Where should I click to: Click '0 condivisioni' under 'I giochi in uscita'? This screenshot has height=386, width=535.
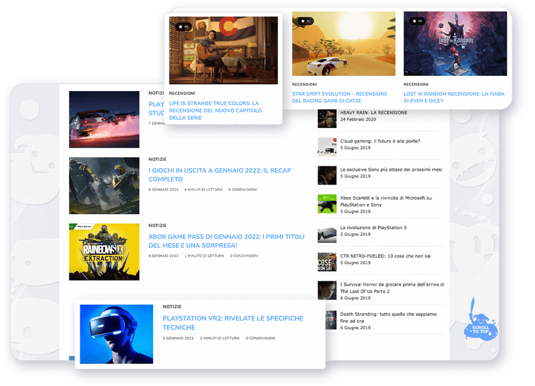(x=243, y=190)
